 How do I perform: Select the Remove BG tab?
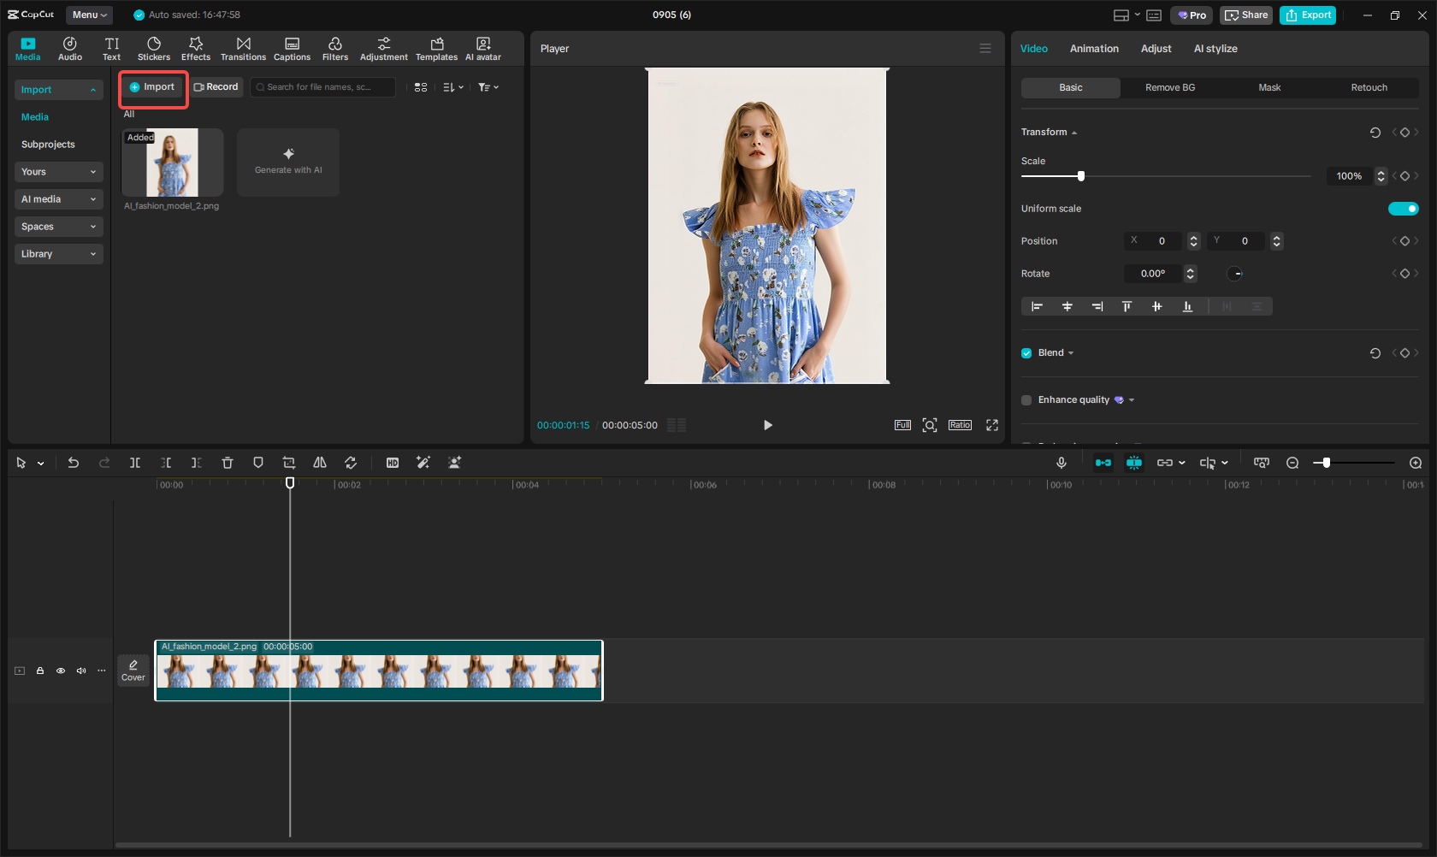click(x=1170, y=88)
